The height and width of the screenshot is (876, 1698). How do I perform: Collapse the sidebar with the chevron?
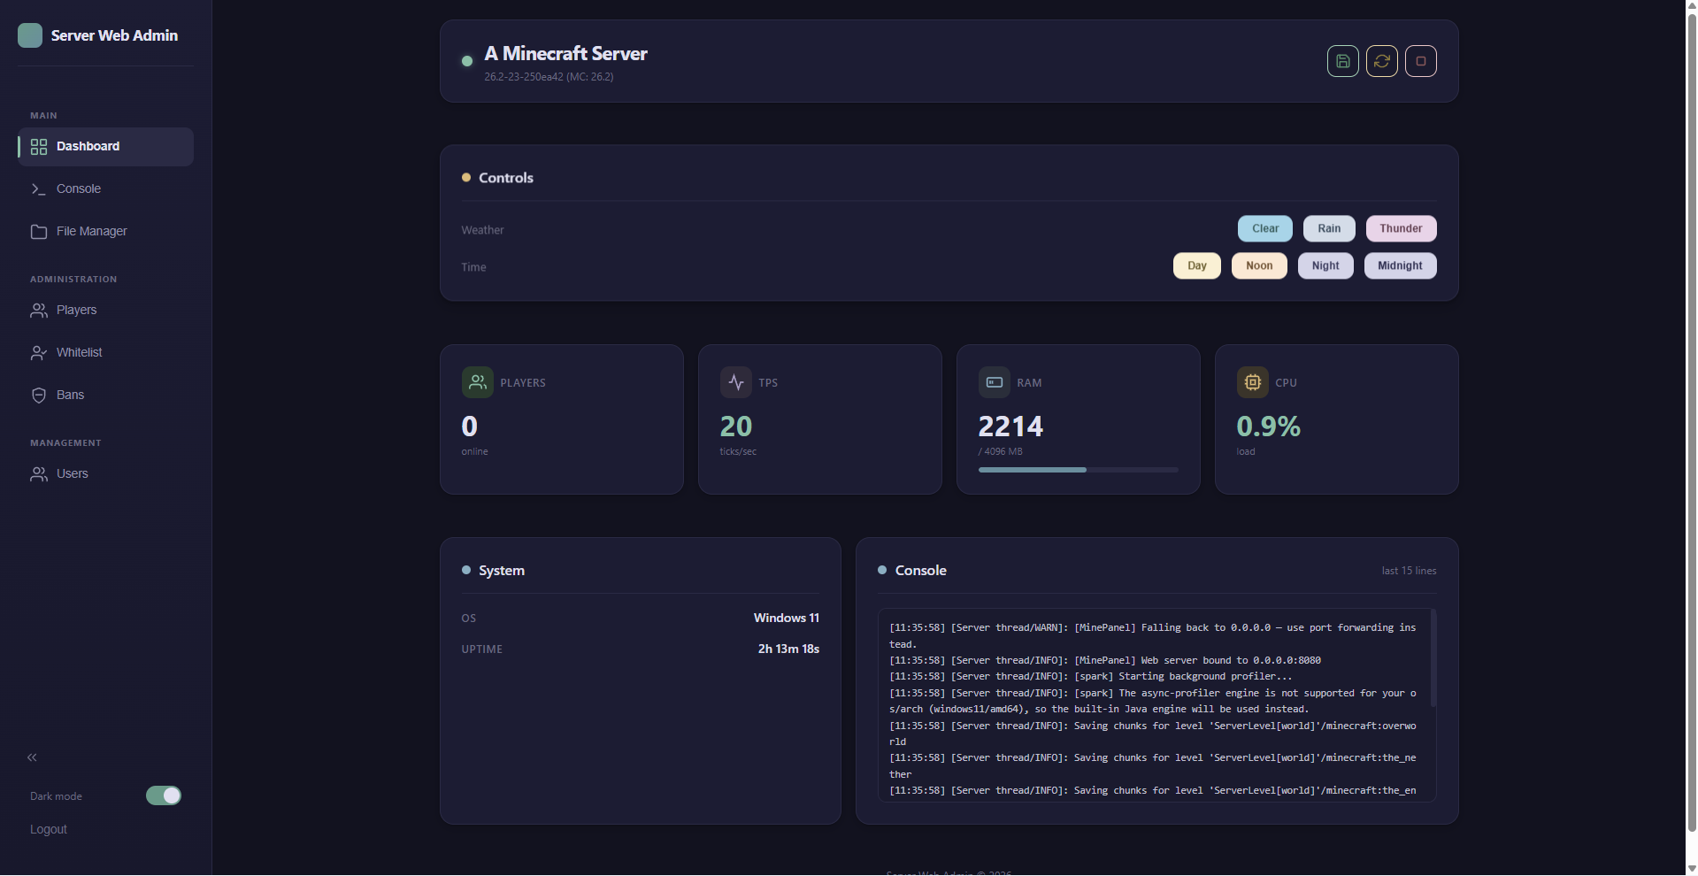click(32, 757)
